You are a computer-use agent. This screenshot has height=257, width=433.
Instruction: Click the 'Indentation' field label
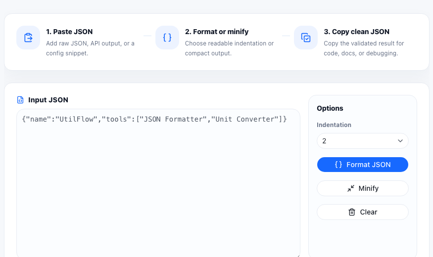[x=334, y=125]
